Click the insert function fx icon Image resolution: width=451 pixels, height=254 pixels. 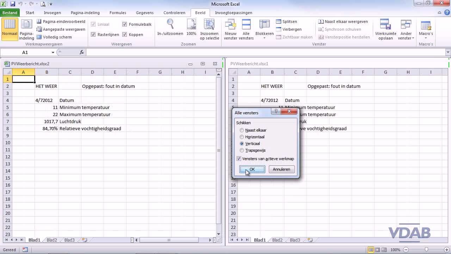pos(82,52)
